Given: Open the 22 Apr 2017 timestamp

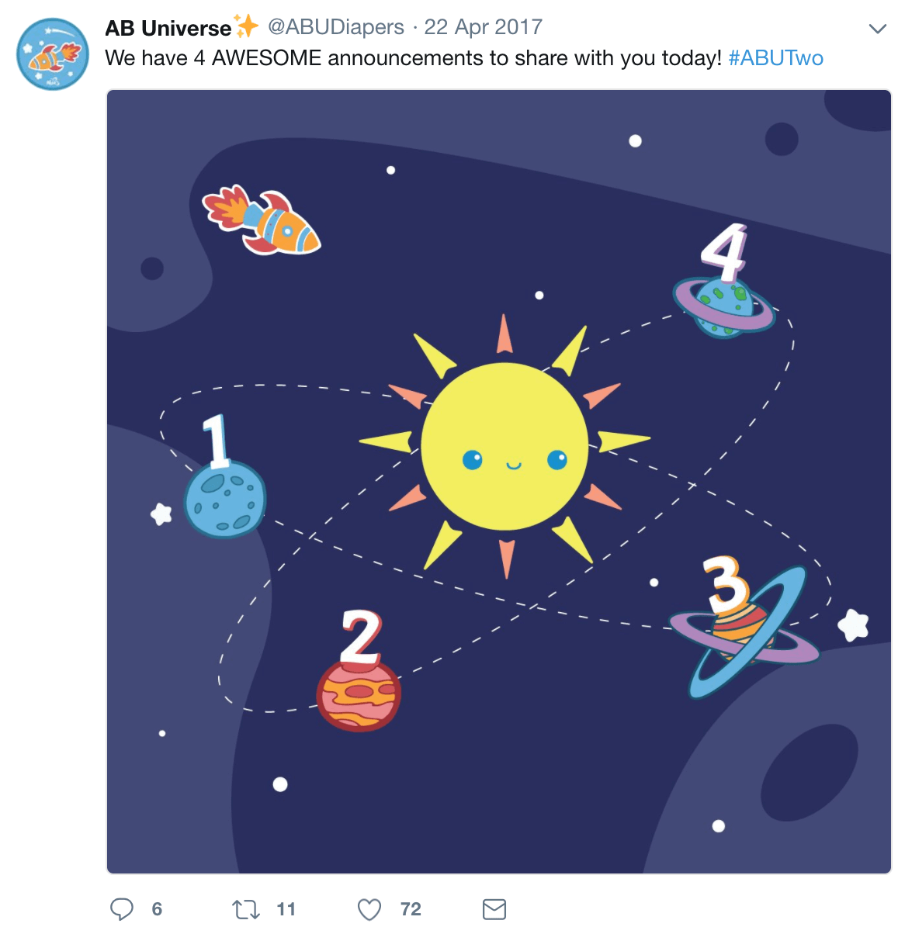Looking at the screenshot, I should [484, 27].
